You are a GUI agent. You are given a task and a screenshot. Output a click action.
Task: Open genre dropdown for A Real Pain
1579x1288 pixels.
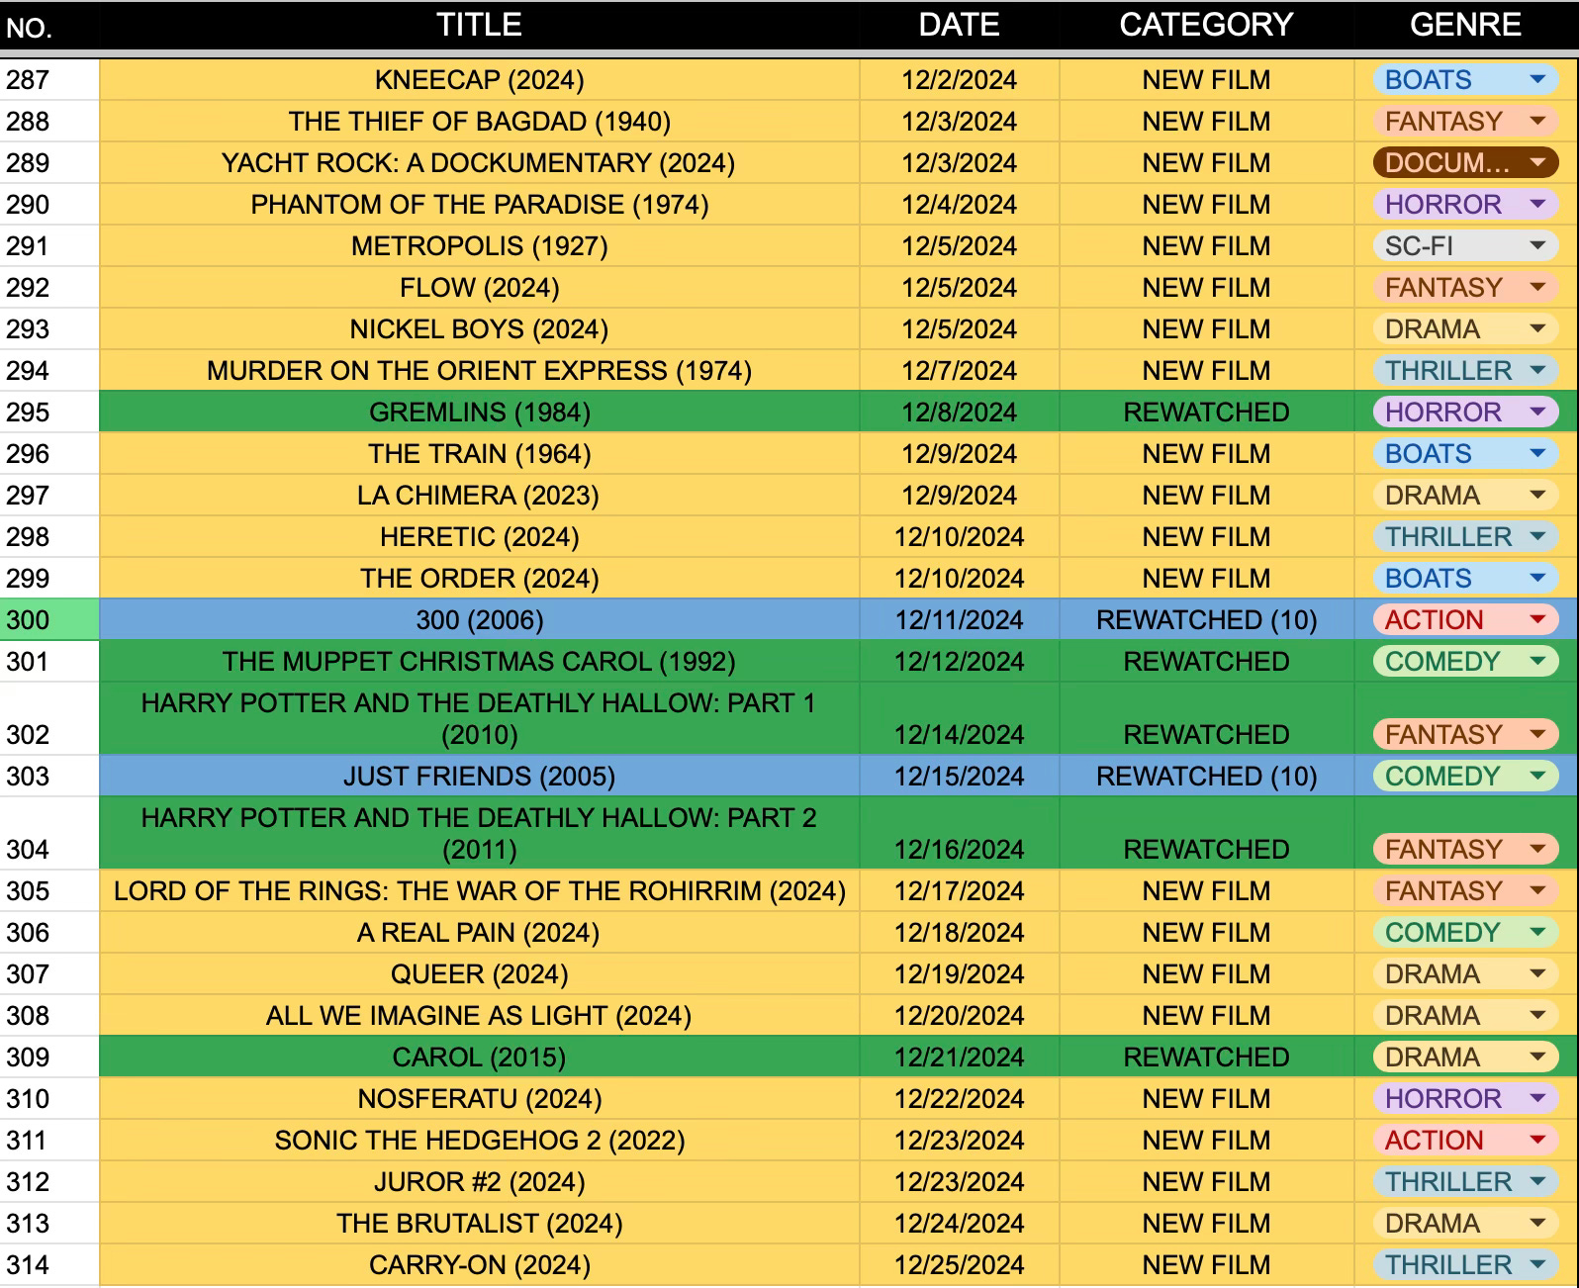(1465, 933)
